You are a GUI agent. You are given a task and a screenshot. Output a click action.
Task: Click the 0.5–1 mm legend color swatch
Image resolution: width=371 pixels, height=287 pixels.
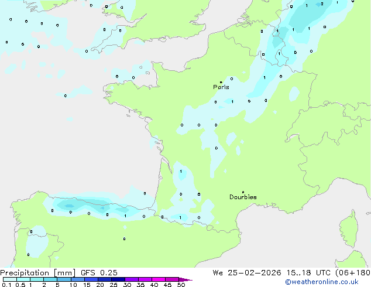[x=23, y=279]
